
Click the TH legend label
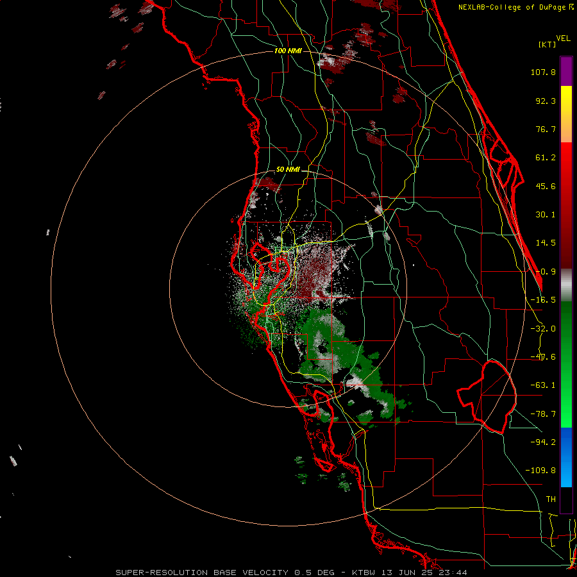pos(551,499)
